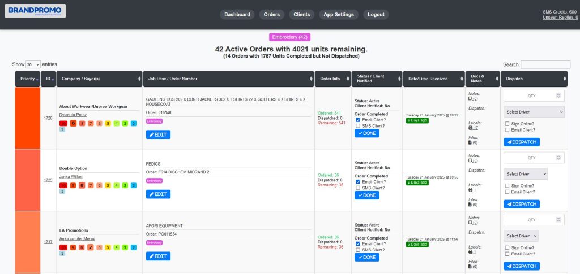This screenshot has height=274, width=580.
Task: Go to the Orders menu item
Action: coord(272,14)
